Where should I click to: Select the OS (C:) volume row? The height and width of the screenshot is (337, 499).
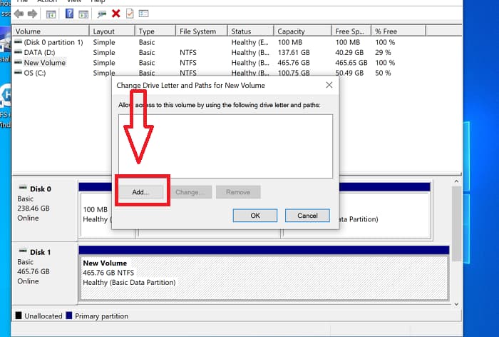[35, 73]
